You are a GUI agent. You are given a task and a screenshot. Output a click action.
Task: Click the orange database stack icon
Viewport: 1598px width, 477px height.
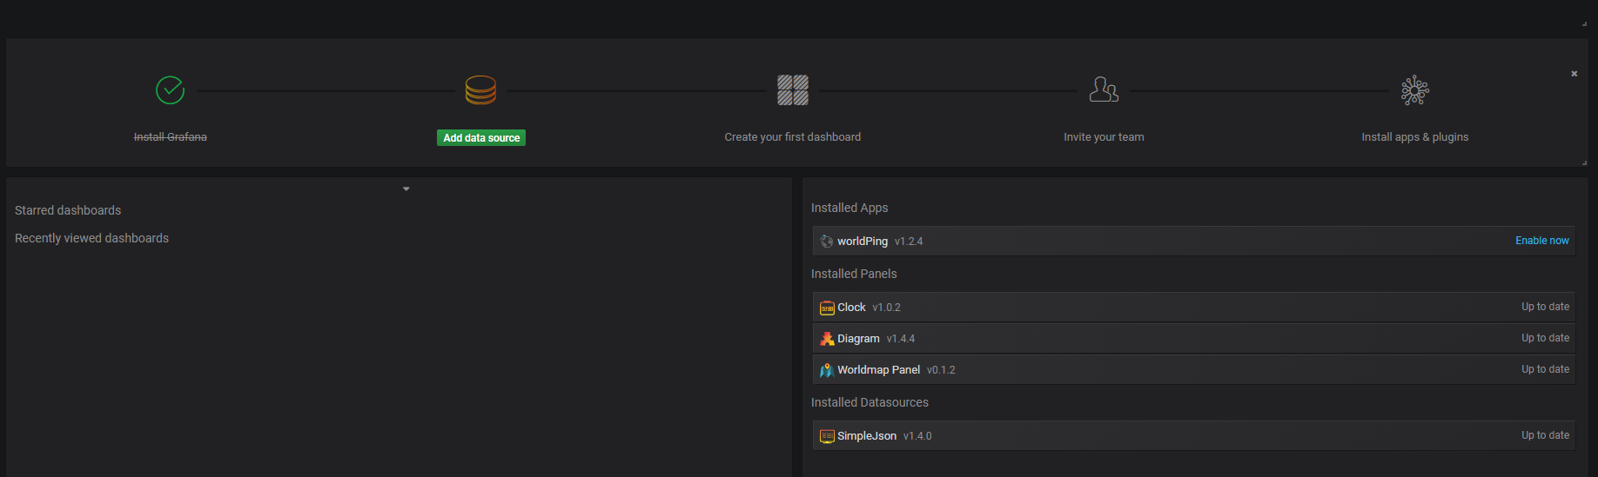pos(480,89)
